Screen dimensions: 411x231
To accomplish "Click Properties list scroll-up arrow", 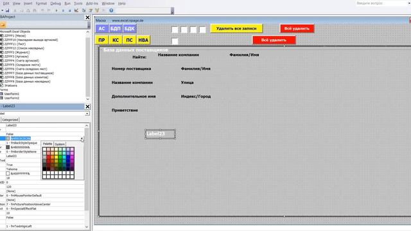I will (87, 126).
